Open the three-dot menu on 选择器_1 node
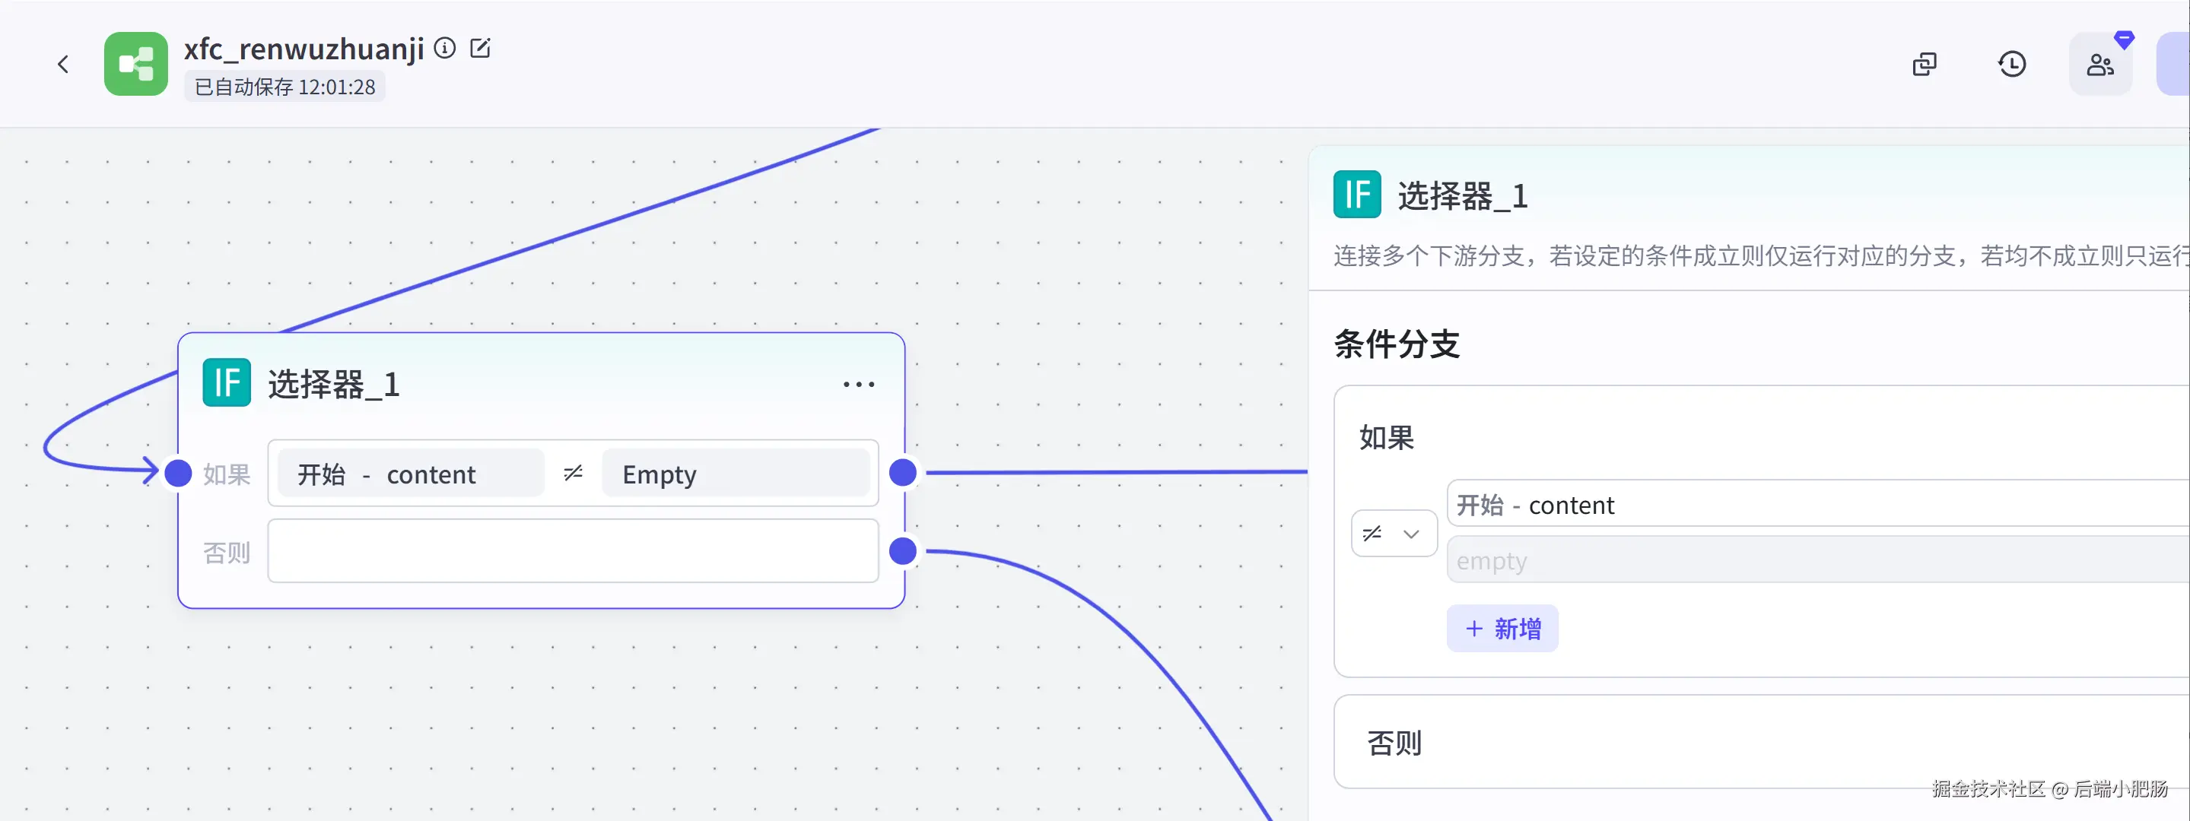This screenshot has width=2190, height=821. point(859,384)
